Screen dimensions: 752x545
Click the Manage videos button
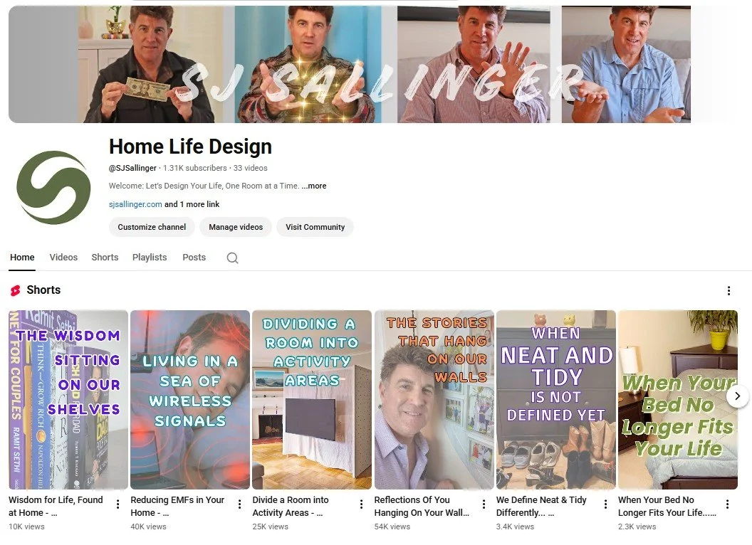coord(236,227)
